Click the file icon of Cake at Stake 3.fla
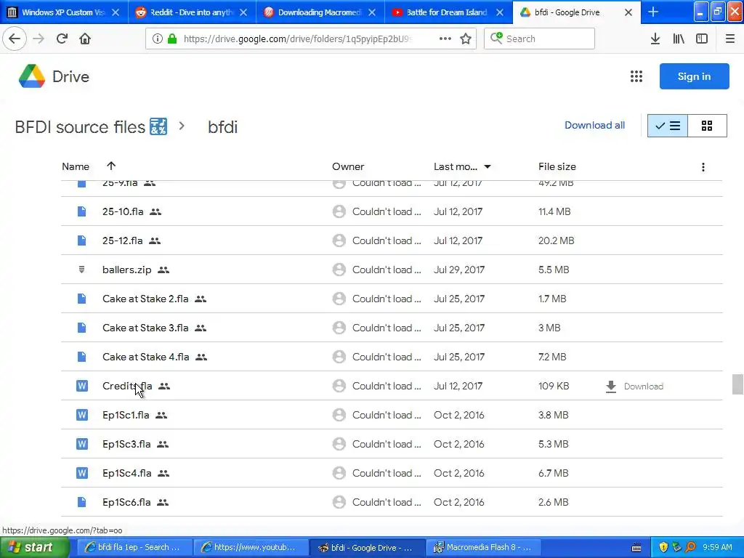This screenshot has width=744, height=558. (81, 328)
